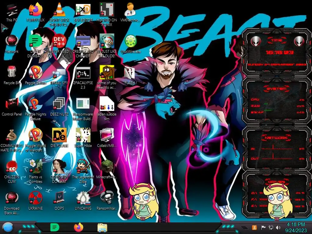312x234 pixels.
Task: Click the VirusWire.exe lime icon
Action: pyautogui.click(x=130, y=41)
